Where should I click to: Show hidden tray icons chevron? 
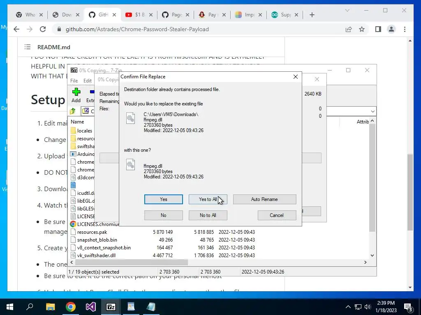pyautogui.click(x=348, y=307)
